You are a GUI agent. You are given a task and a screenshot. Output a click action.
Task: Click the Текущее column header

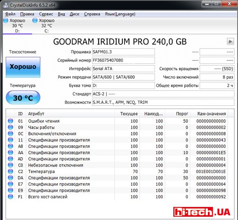[x=127, y=114]
